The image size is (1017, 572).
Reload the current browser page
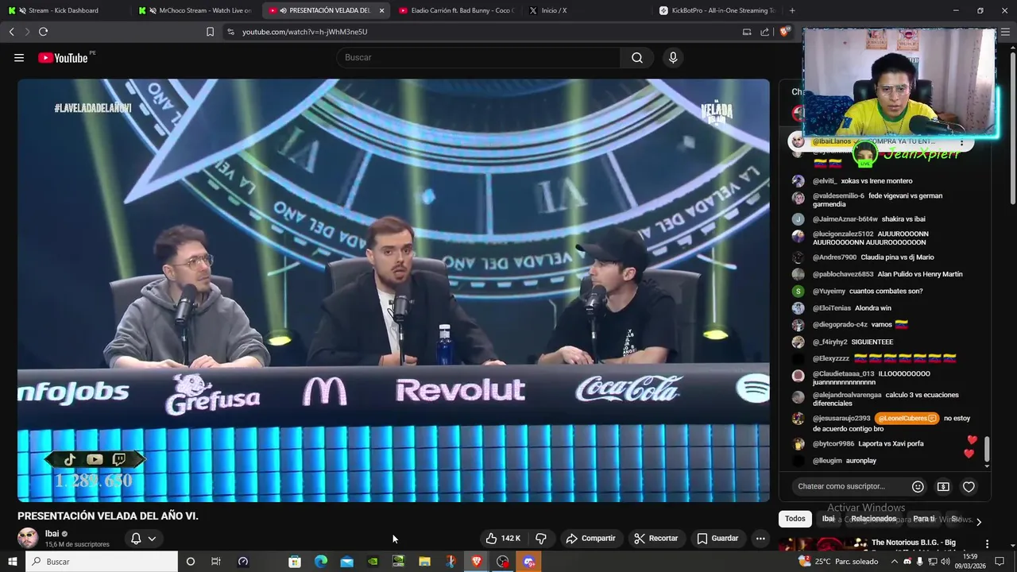click(x=43, y=32)
